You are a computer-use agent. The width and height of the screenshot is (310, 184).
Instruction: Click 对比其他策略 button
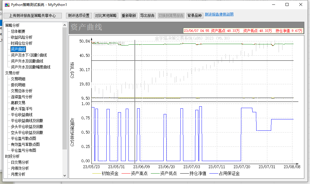click(106, 15)
